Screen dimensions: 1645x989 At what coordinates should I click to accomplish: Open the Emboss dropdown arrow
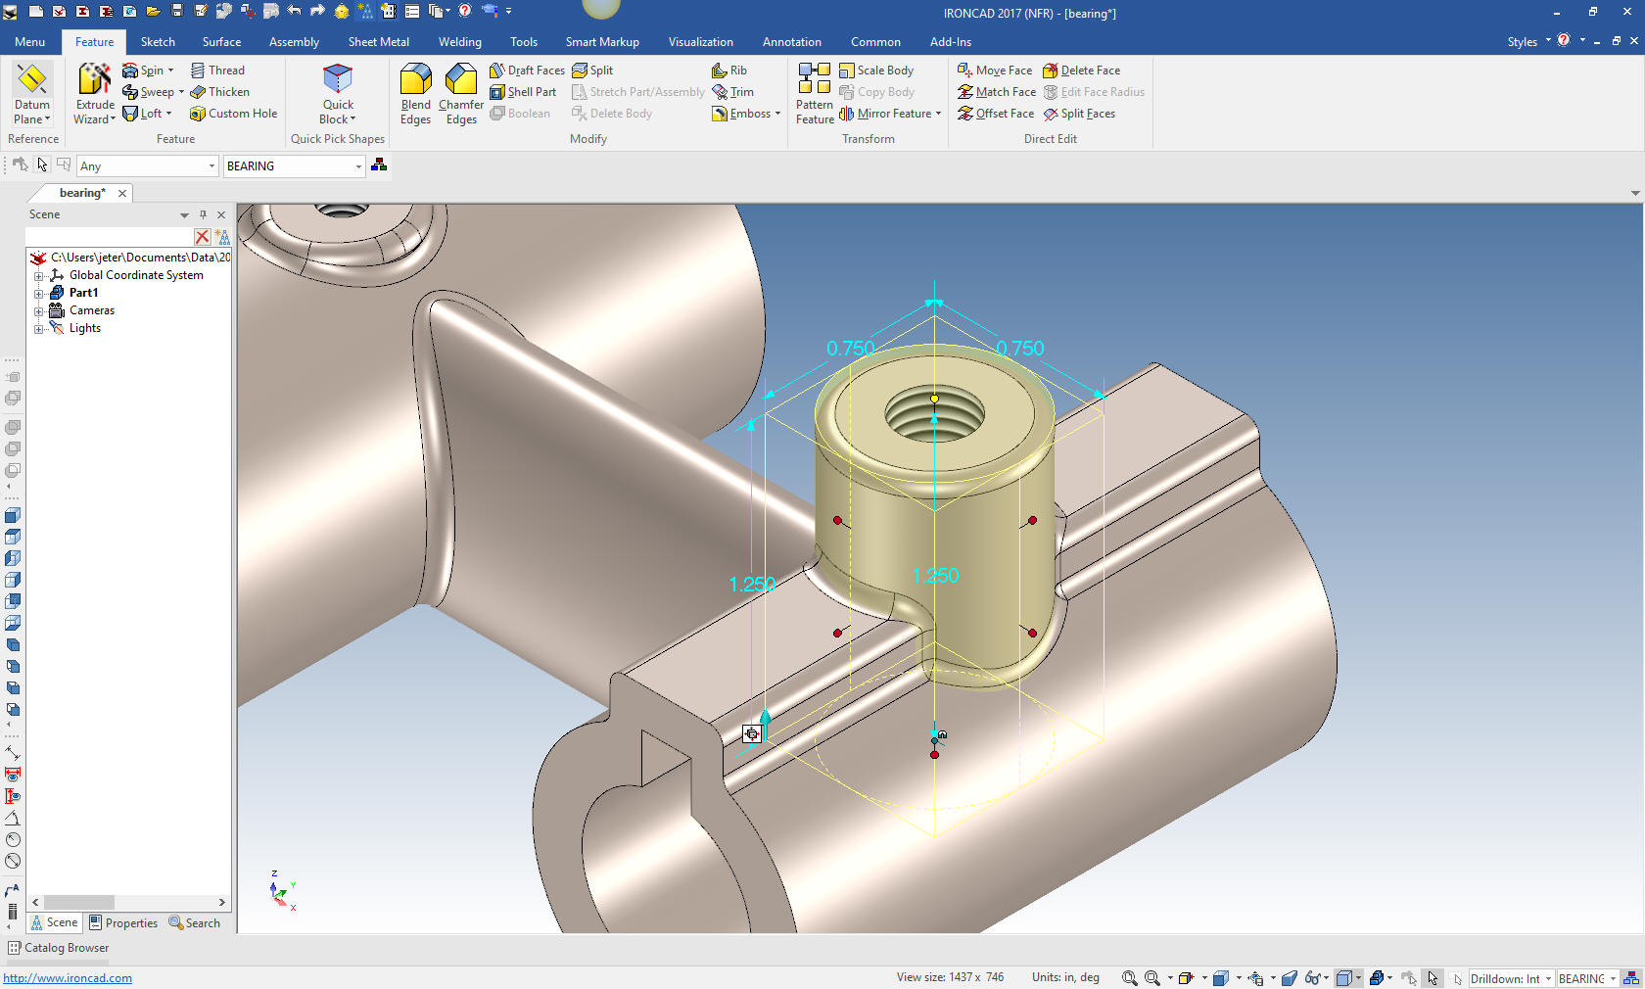coord(777,114)
